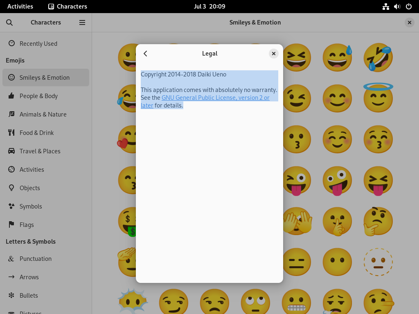Select Food & Drink category
This screenshot has width=419, height=314.
[x=46, y=133]
